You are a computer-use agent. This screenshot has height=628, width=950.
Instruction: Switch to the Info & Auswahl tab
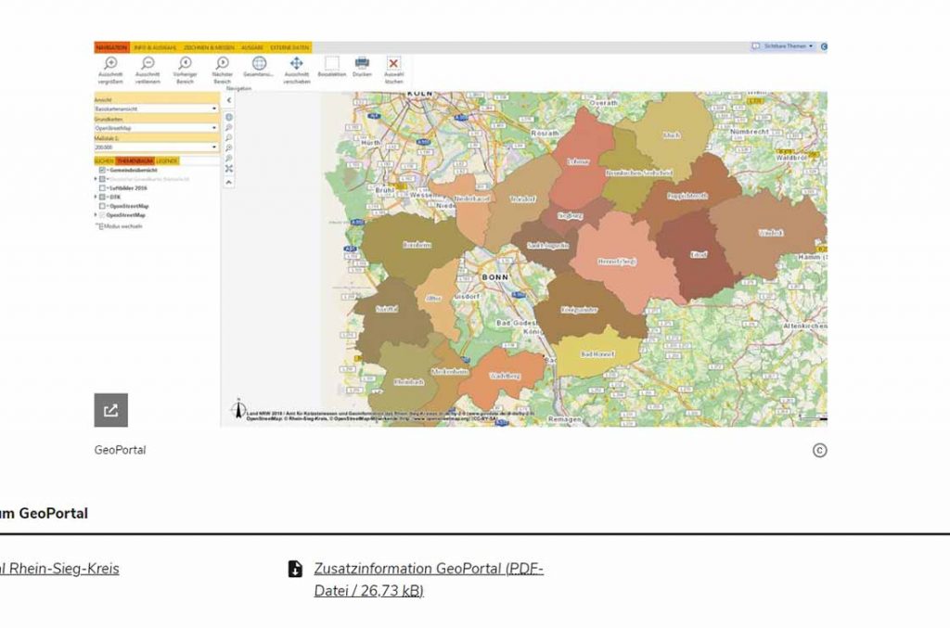tap(155, 47)
